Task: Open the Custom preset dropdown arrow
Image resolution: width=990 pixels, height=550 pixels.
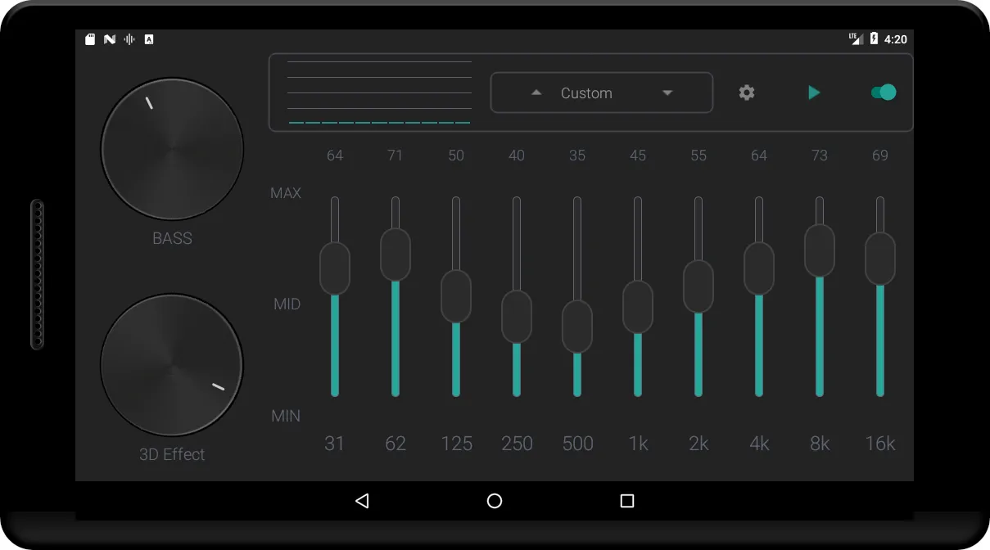Action: (667, 92)
